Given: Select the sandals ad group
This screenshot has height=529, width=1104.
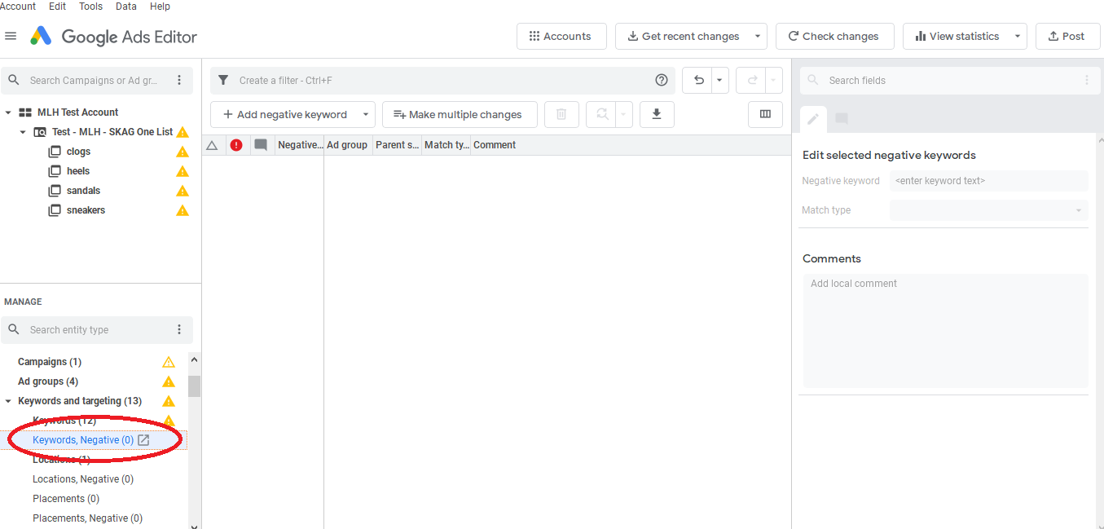Looking at the screenshot, I should coord(83,191).
